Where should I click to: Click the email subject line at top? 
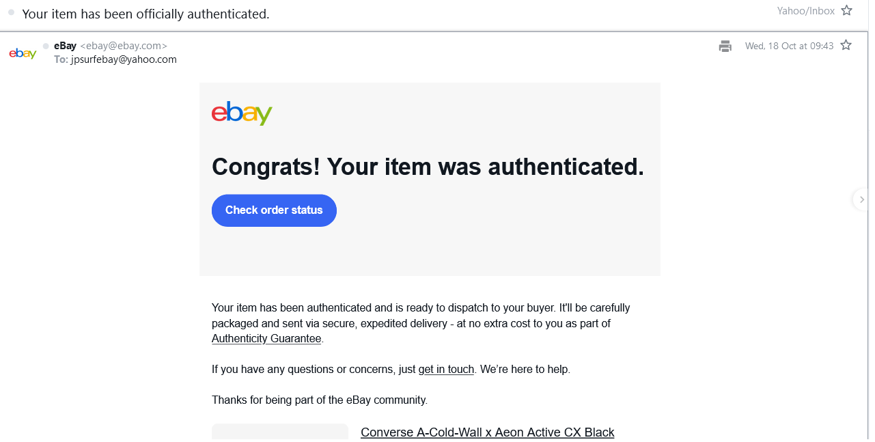(x=145, y=14)
